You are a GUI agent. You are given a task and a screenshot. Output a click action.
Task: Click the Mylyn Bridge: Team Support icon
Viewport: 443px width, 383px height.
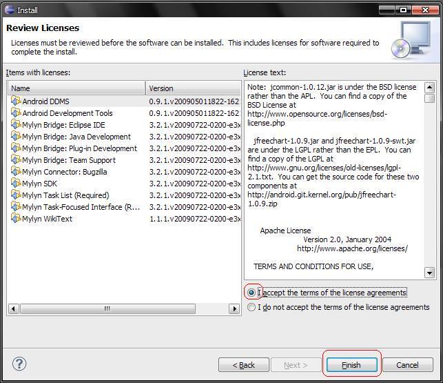16,160
